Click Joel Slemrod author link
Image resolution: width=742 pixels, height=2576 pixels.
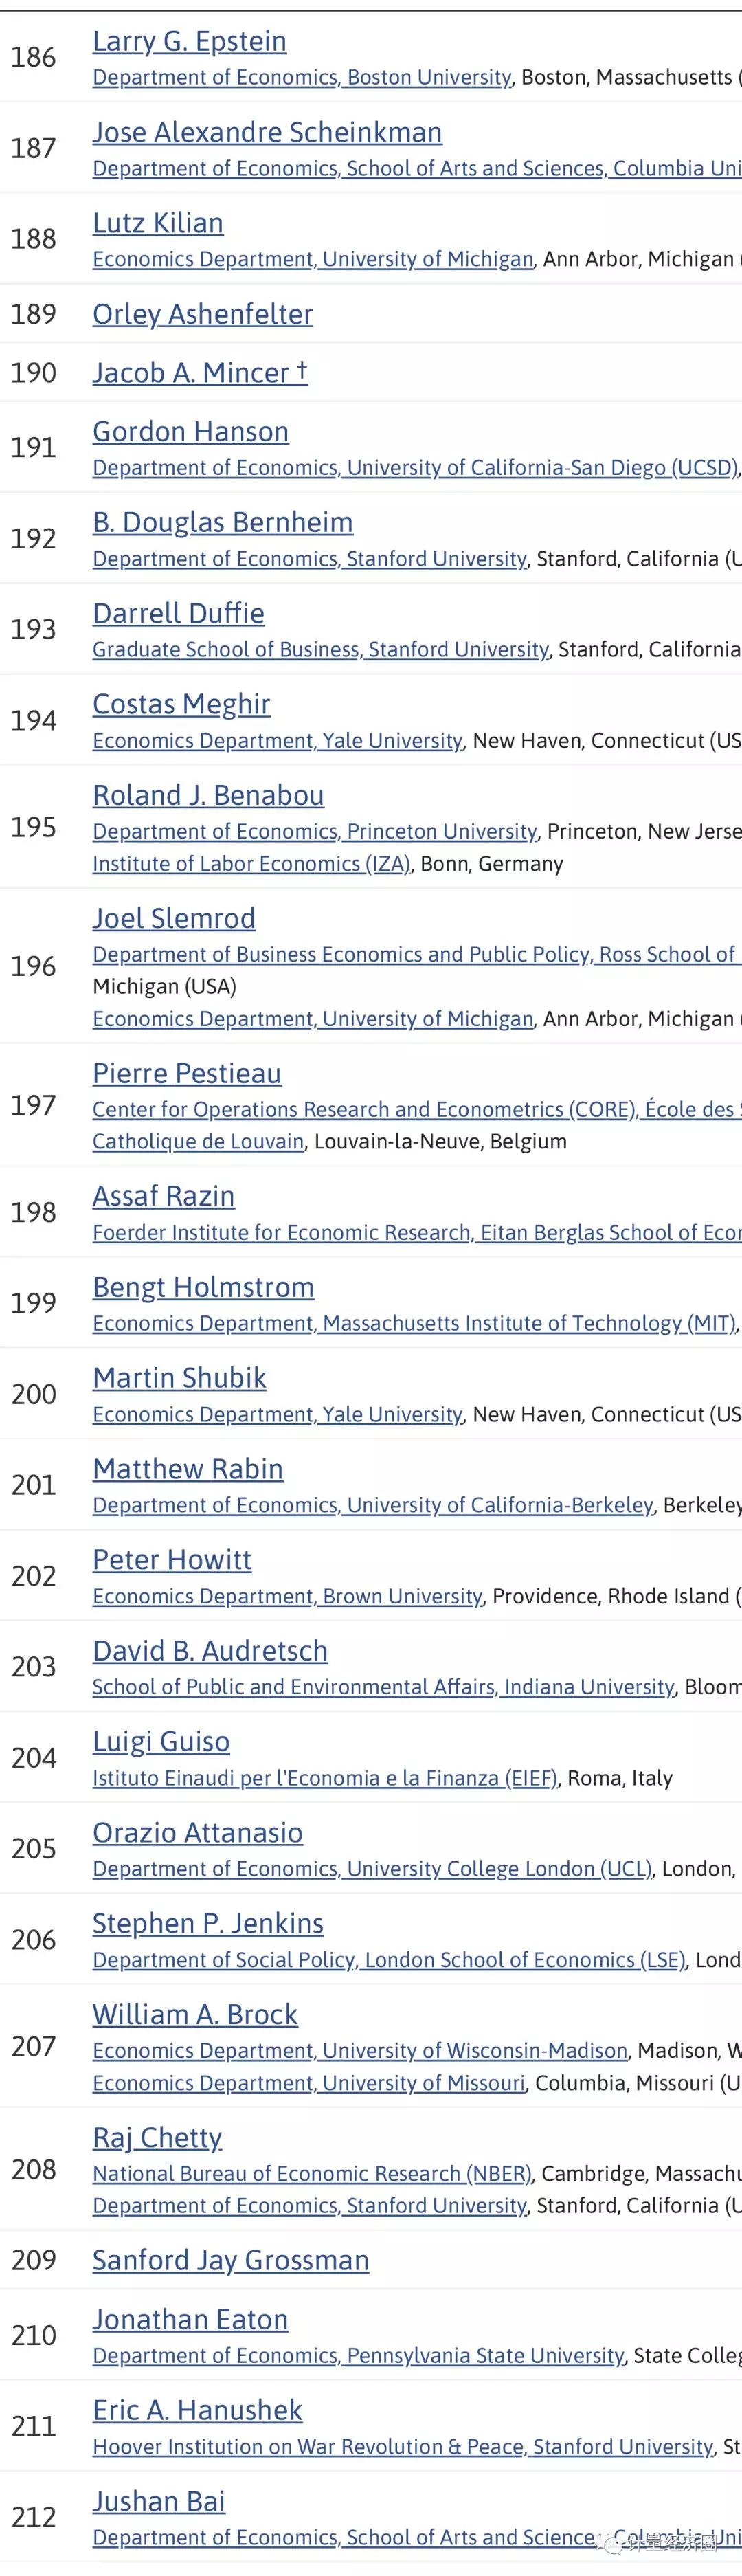pos(174,919)
